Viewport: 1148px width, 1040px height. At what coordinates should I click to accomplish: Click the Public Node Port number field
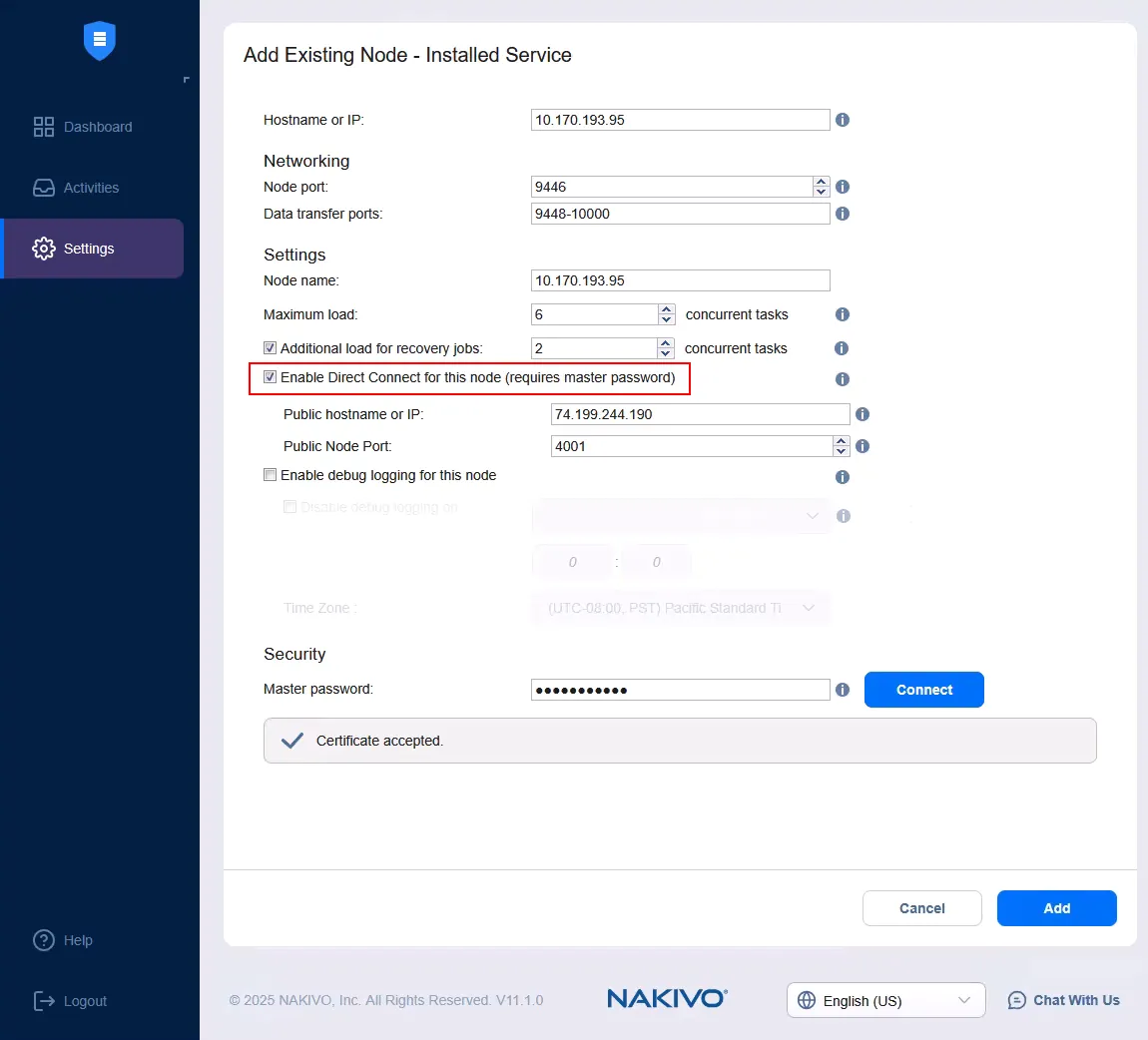692,446
